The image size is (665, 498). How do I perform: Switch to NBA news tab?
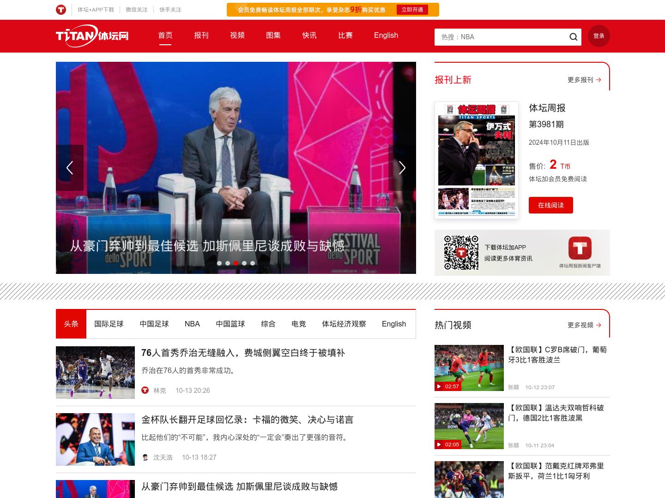point(192,324)
